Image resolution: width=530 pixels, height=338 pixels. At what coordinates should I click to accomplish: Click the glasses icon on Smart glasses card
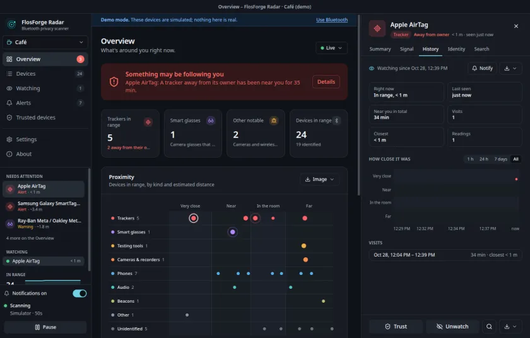tap(211, 120)
